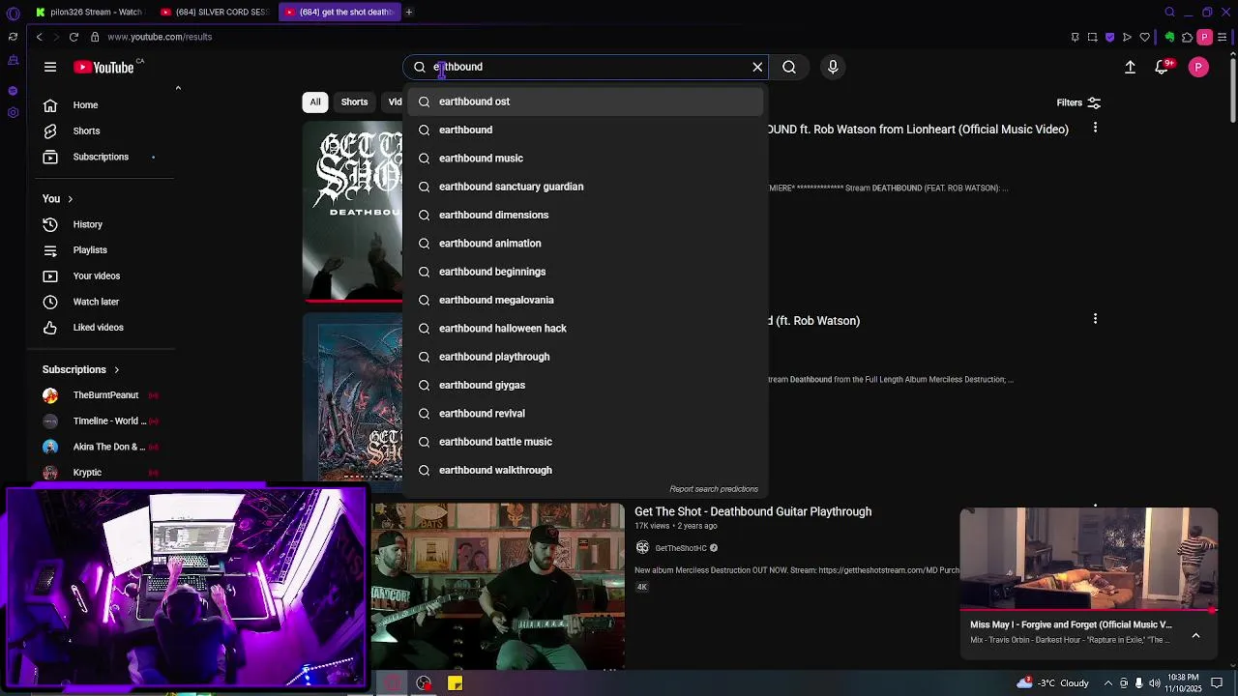Screen dimensions: 1238x696
Task: Choose the "earthbound dimensions" suggestion
Action: pos(585,215)
